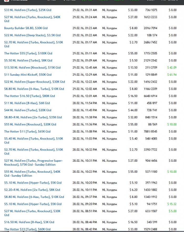Click the red player icon in header
Screen dimensions: 184x232
[7, 1]
